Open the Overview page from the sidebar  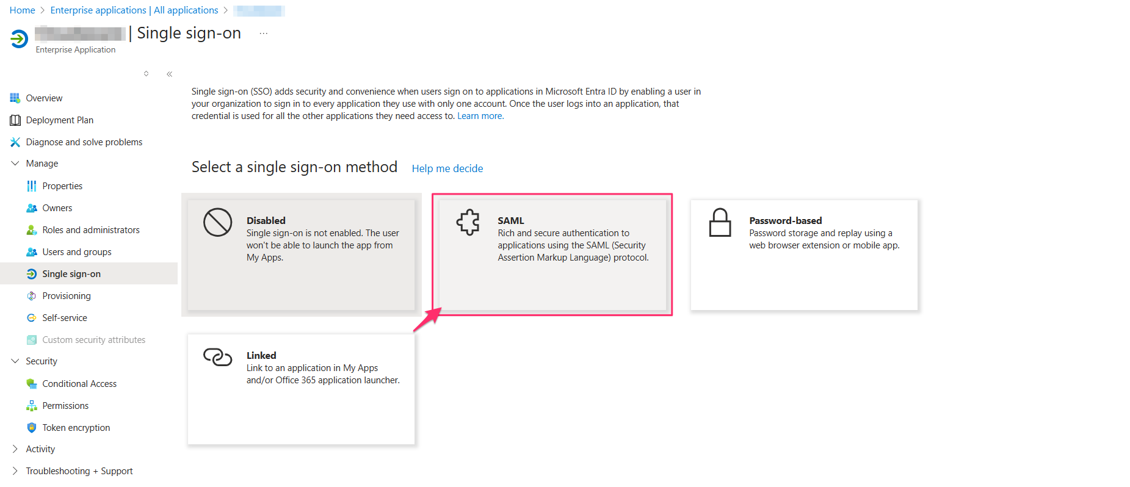(x=44, y=98)
